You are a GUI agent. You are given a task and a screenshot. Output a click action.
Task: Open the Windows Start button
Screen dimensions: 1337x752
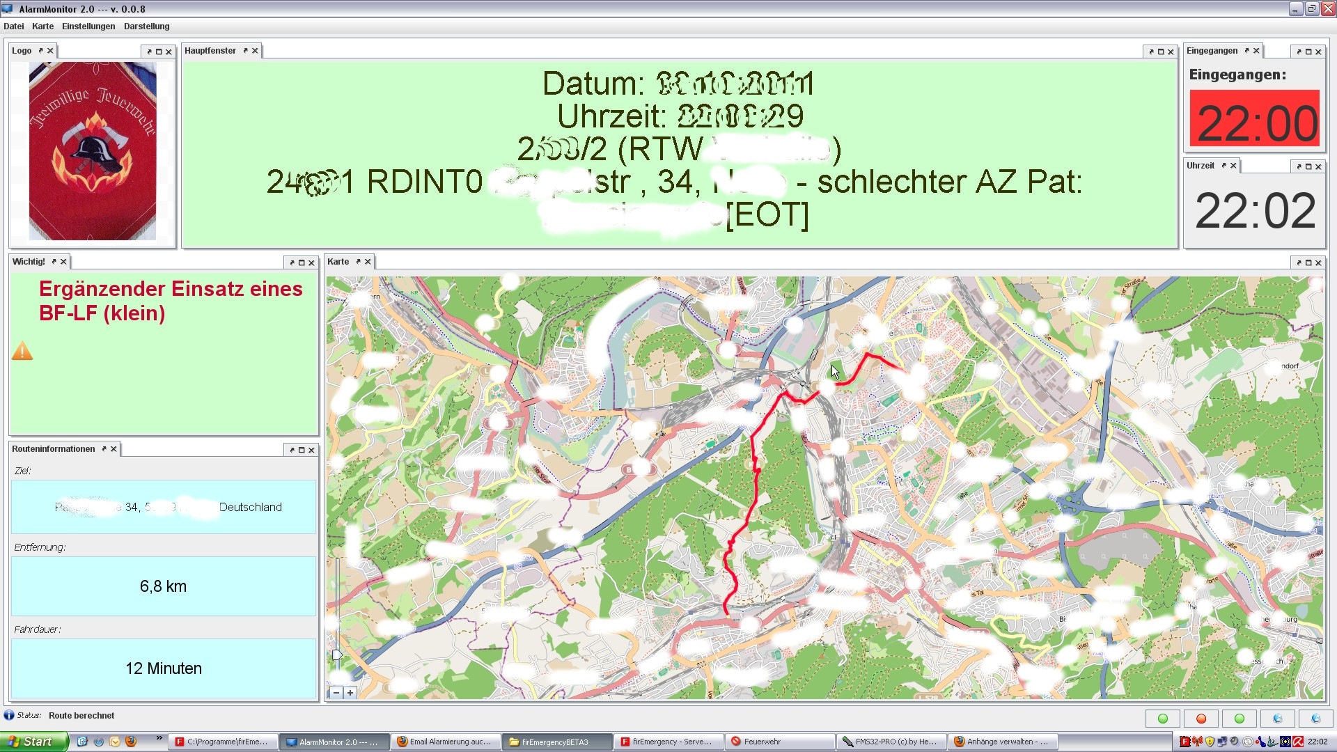point(33,742)
